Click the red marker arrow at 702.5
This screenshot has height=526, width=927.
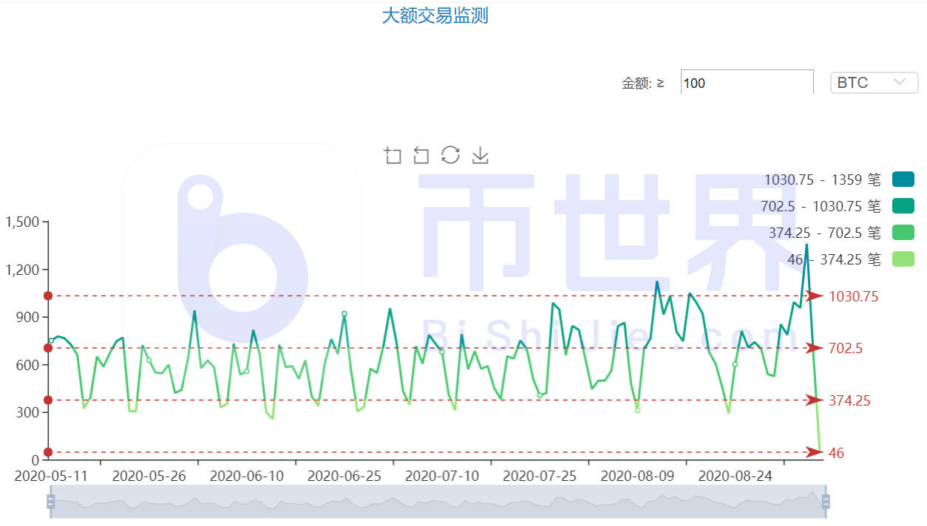tap(813, 348)
